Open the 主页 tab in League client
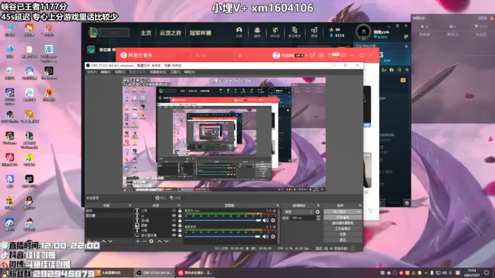This screenshot has width=495, height=278. point(146,33)
